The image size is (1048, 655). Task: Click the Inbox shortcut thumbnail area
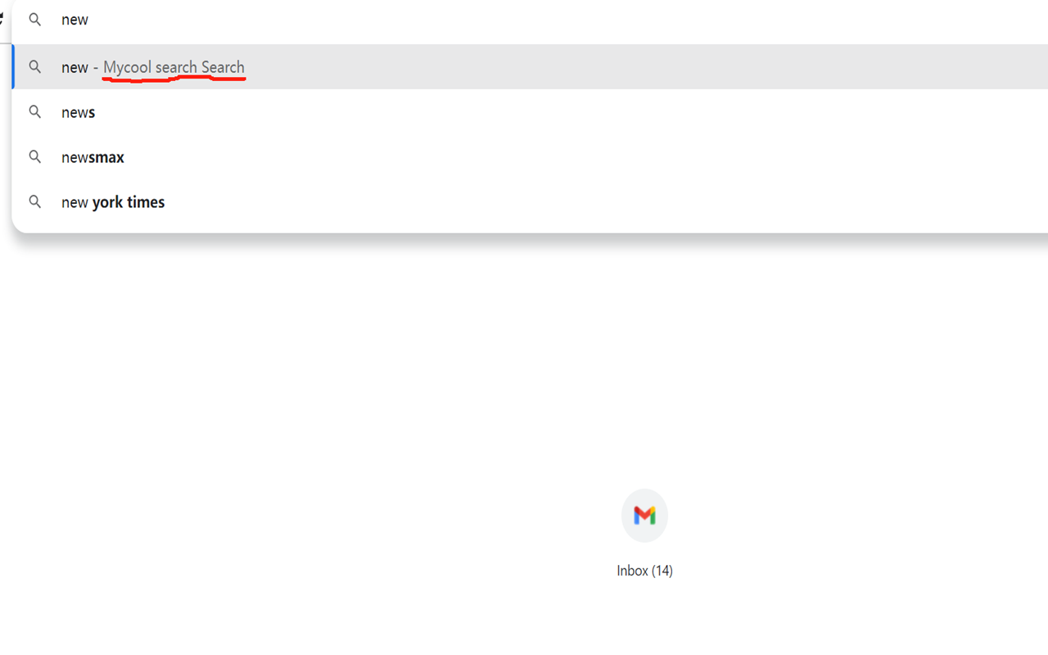pyautogui.click(x=644, y=515)
